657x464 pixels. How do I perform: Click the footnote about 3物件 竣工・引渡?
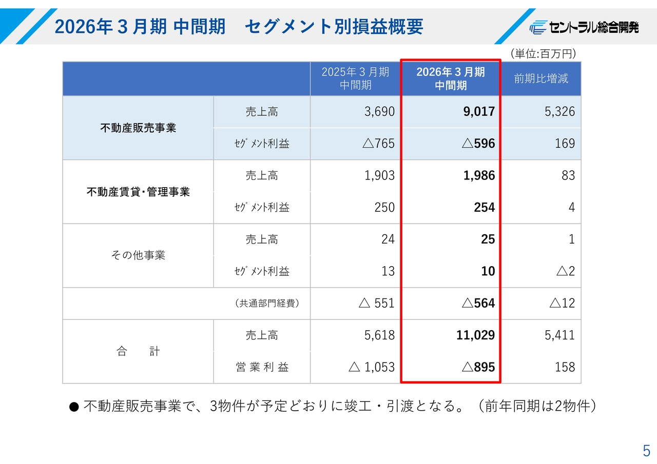pos(334,407)
